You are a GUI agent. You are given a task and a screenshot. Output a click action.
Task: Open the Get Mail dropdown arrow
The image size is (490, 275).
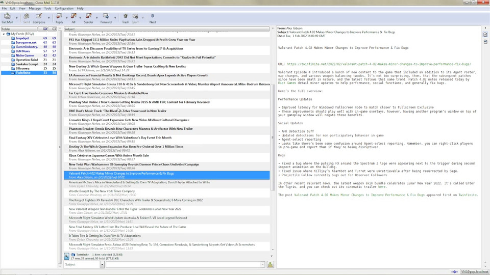click(x=16, y=18)
